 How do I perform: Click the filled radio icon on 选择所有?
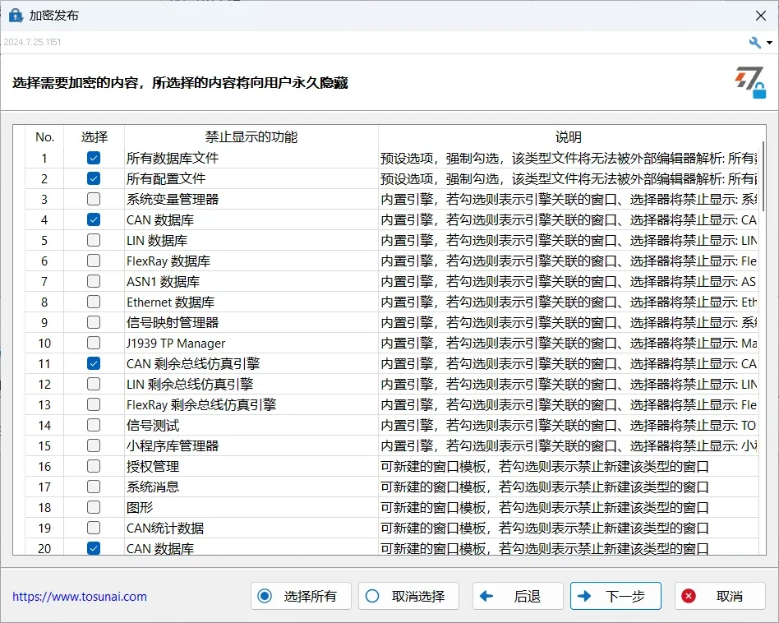266,596
